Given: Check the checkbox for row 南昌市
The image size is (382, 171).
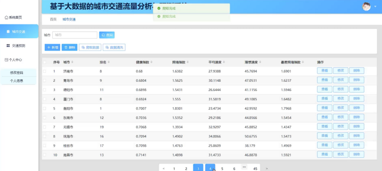Looking at the screenshot, I should pyautogui.click(x=45, y=155).
